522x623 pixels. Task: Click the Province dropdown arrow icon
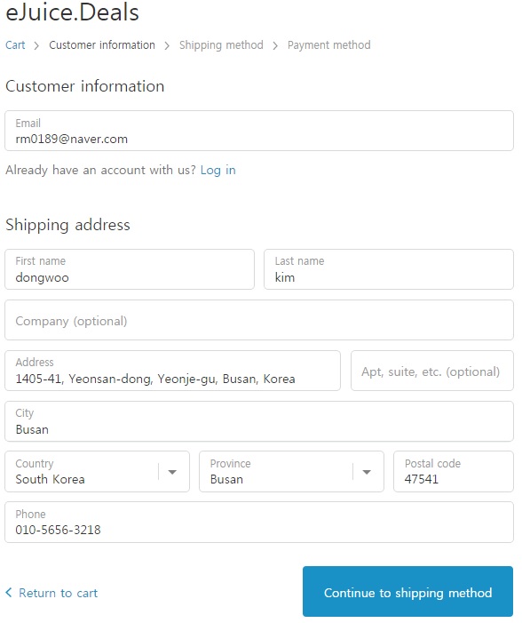367,472
